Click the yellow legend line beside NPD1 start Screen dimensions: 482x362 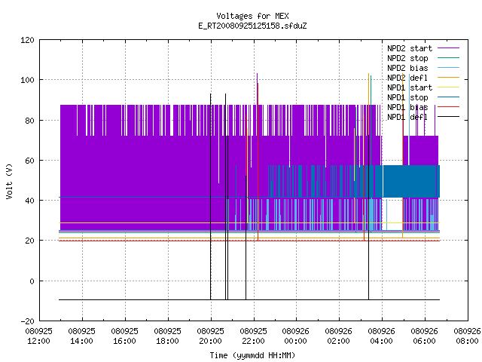click(449, 87)
